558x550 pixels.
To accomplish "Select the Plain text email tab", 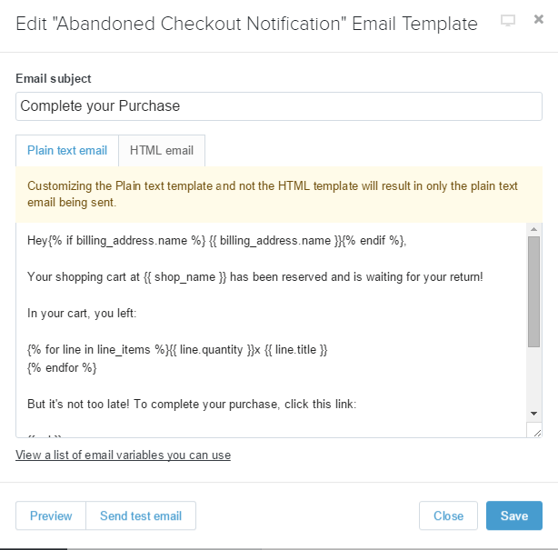I will (x=67, y=151).
